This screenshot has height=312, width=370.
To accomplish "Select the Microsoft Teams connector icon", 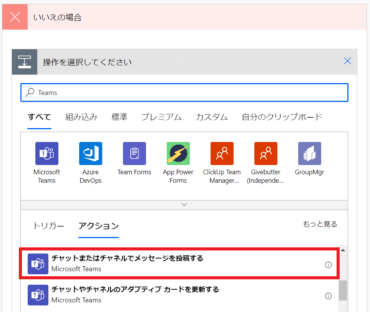I will [x=47, y=153].
